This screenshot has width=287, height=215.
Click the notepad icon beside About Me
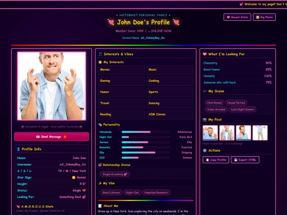[x=100, y=206]
